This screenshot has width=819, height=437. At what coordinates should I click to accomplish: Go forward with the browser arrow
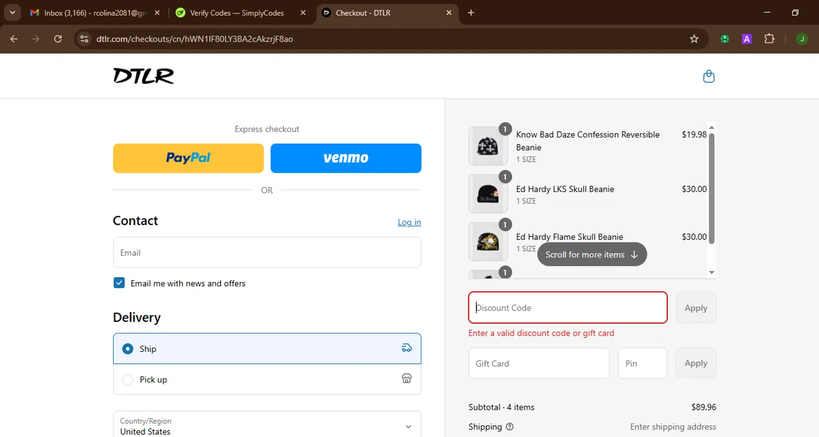(x=36, y=39)
